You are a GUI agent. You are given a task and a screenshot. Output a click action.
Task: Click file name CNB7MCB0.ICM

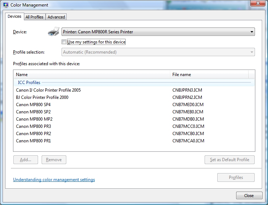tap(188, 134)
